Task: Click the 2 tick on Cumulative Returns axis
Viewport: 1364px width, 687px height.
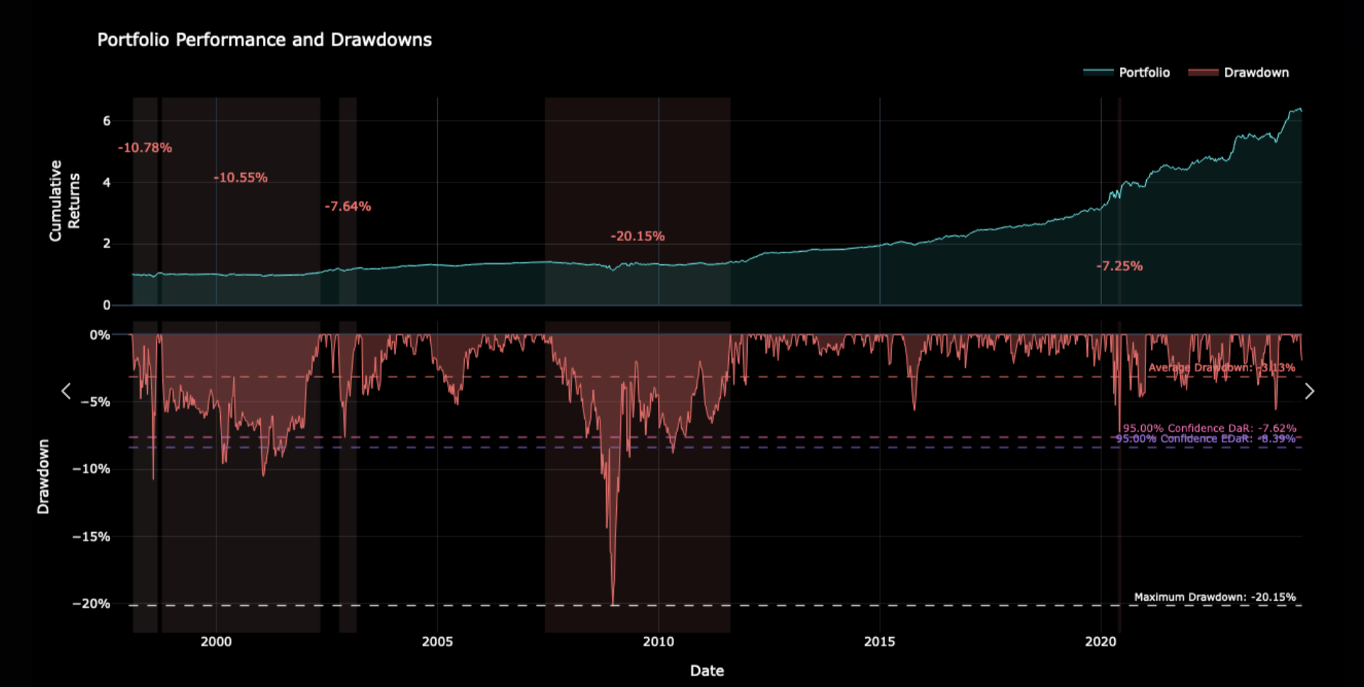Action: (x=106, y=244)
